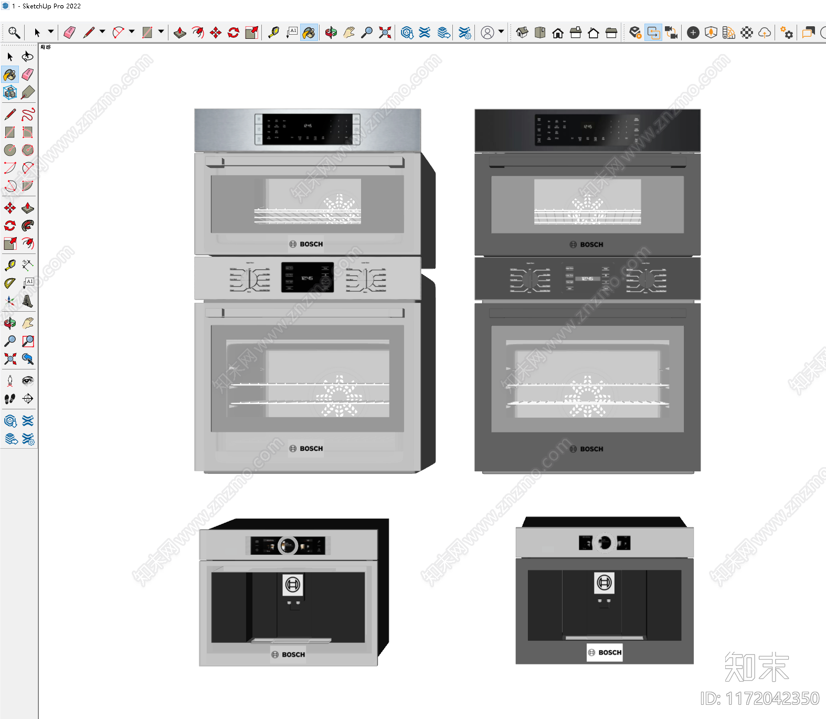Select the Follow Me tool
The width and height of the screenshot is (826, 719).
coord(28,226)
